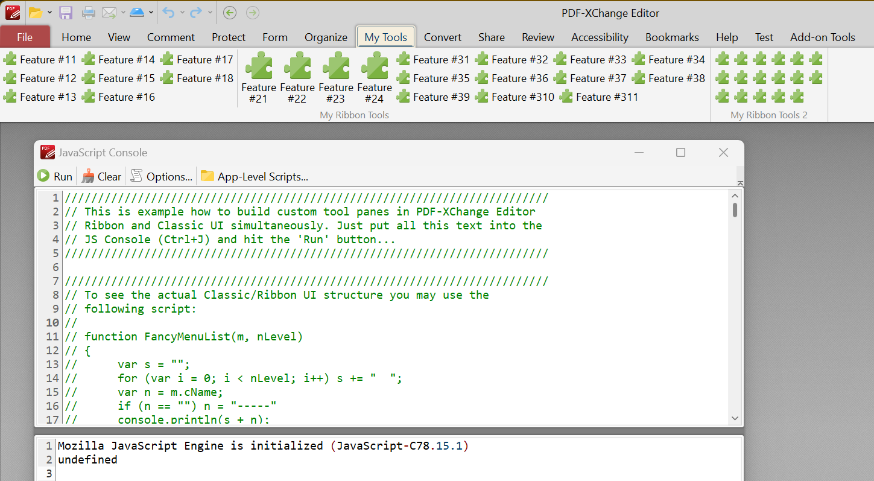Click the code editor vertical scrollbar thumb
Screen dimensions: 874x481
click(x=735, y=210)
